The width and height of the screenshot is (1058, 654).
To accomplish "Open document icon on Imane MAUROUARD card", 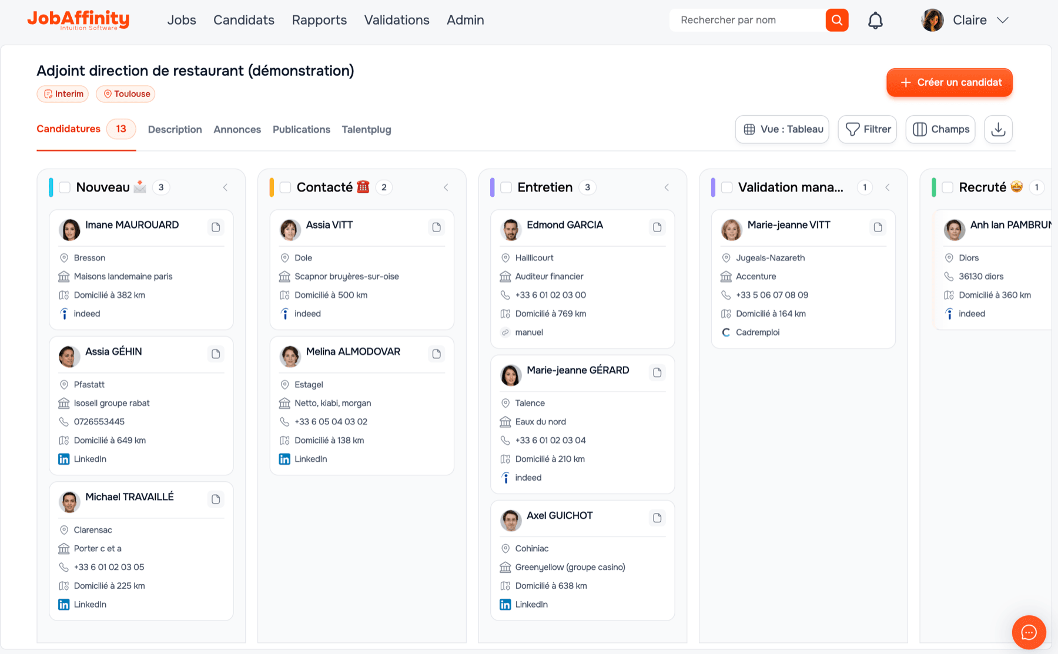I will click(x=216, y=227).
